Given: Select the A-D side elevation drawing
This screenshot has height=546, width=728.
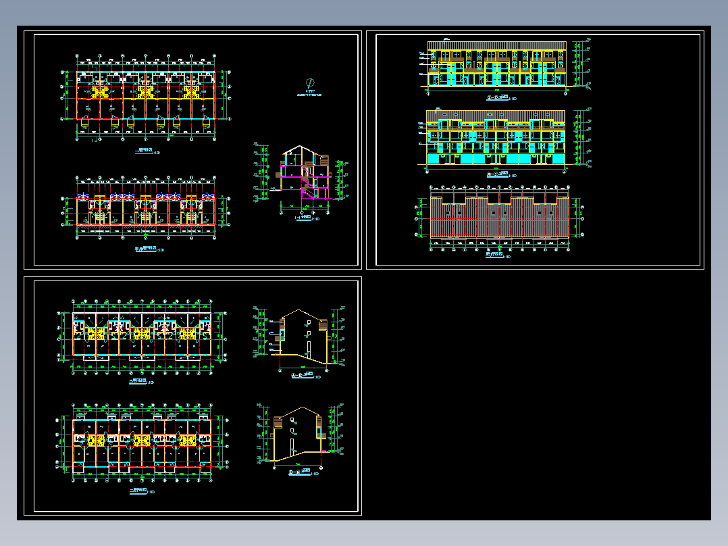Looking at the screenshot, I should [304, 338].
